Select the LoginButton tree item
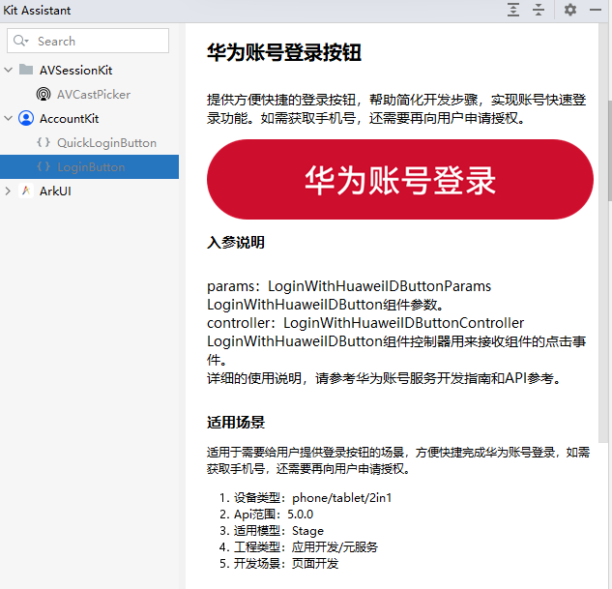This screenshot has width=612, height=589. [89, 166]
